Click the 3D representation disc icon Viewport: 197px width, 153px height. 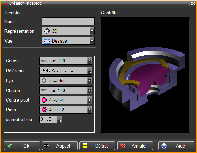(47, 31)
